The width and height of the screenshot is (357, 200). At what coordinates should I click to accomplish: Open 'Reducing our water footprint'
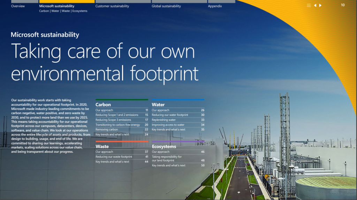pyautogui.click(x=178, y=115)
